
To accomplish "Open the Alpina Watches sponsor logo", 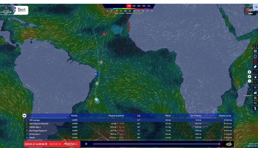I will [x=71, y=144].
